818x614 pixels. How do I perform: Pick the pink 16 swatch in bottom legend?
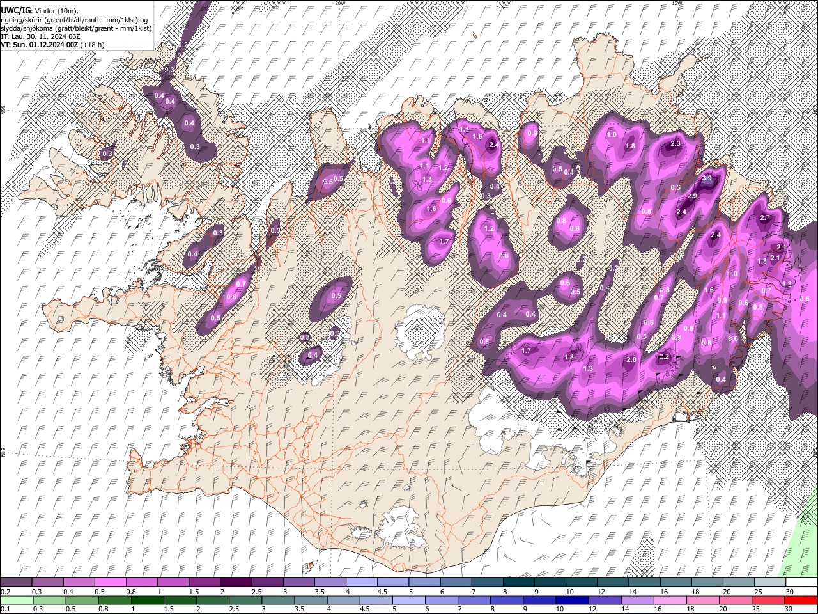click(670, 600)
